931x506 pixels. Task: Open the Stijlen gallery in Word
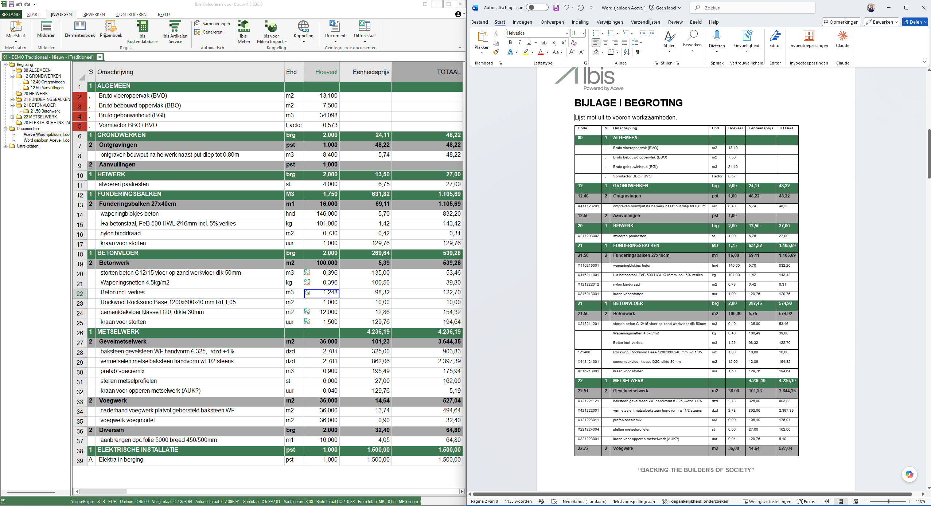[669, 42]
